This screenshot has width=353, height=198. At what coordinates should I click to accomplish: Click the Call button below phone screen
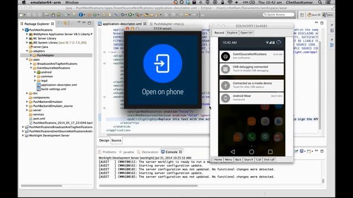(x=259, y=159)
